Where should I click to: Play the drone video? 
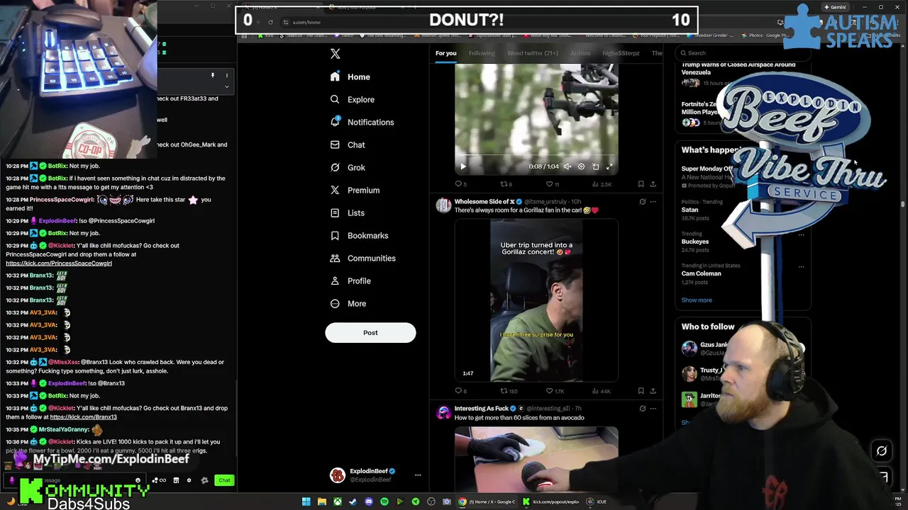463,166
